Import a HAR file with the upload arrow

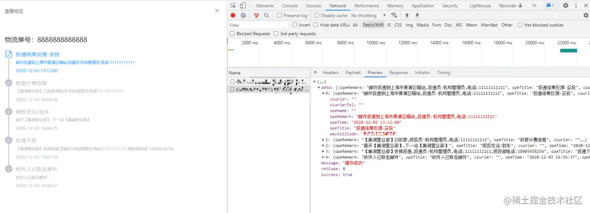tap(407, 15)
